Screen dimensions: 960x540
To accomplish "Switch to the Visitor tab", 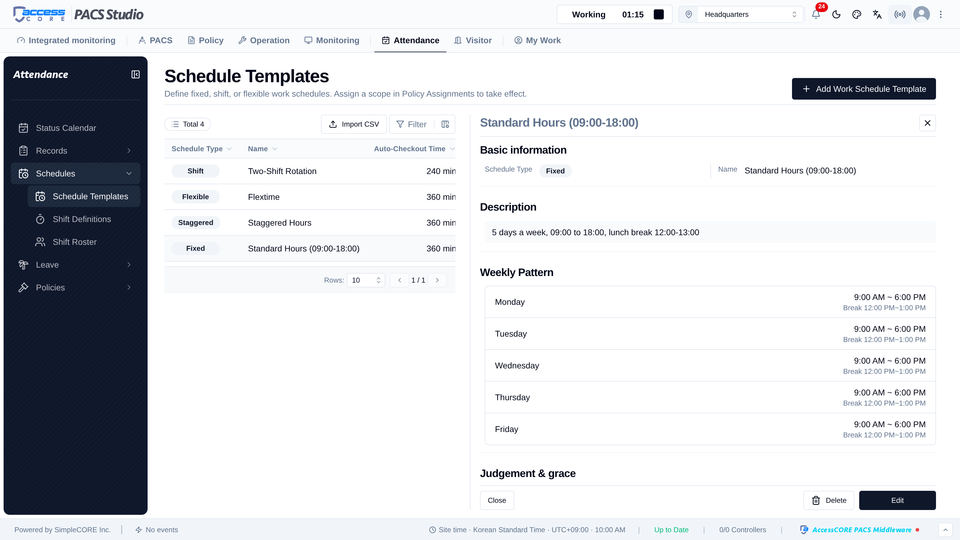I will [x=473, y=40].
